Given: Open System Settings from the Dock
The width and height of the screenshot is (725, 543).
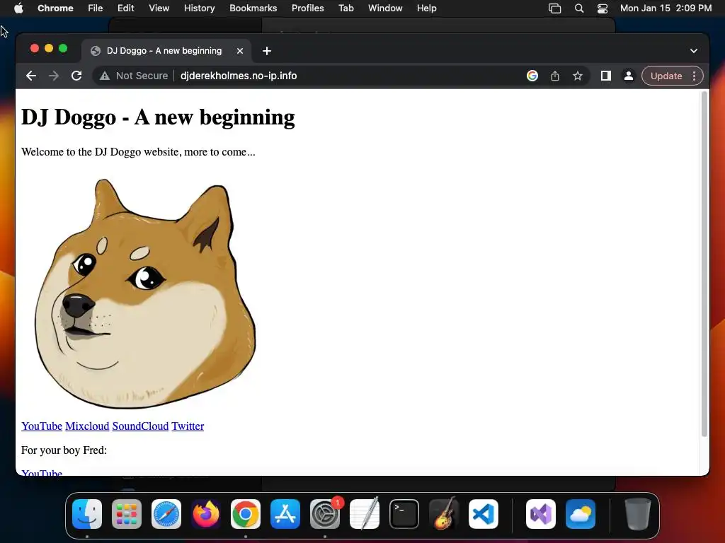Looking at the screenshot, I should click(x=325, y=514).
